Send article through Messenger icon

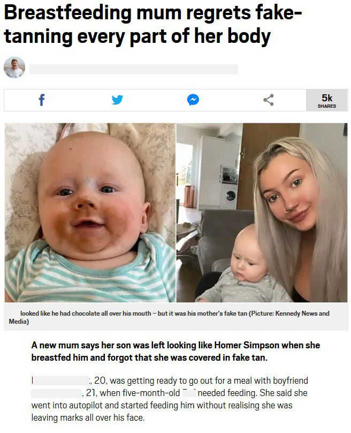pos(193,100)
